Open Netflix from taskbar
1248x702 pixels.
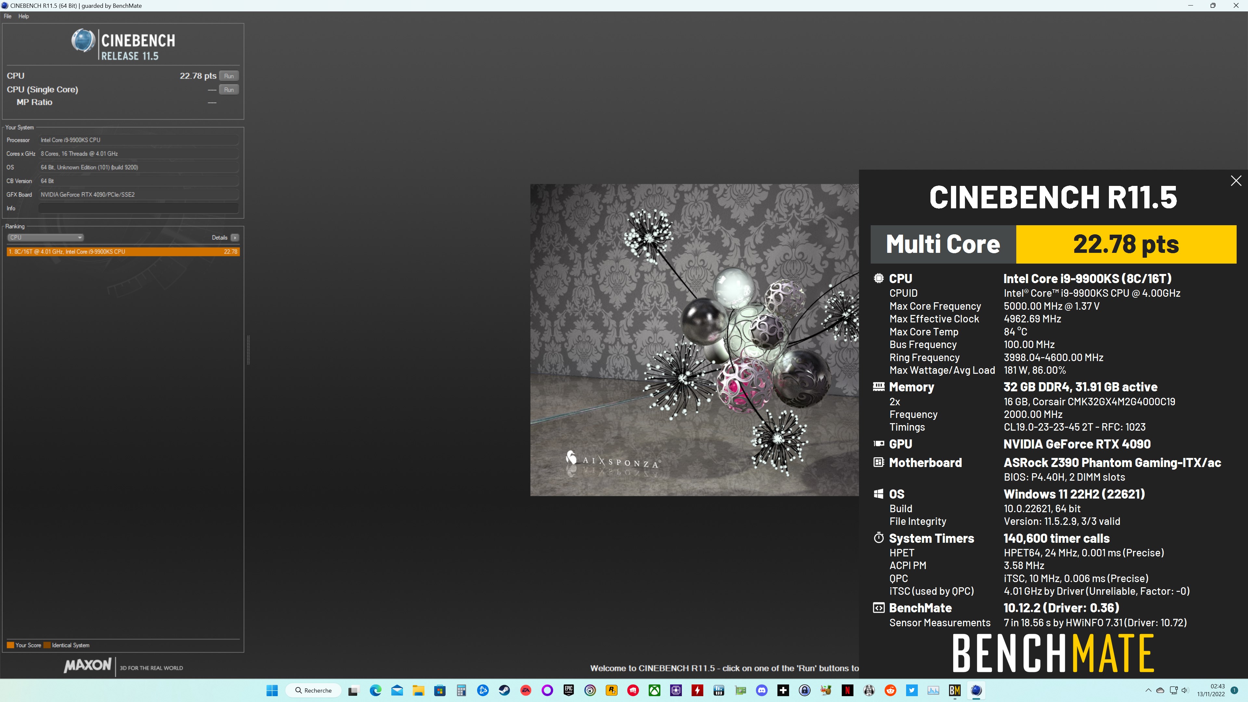pos(847,690)
